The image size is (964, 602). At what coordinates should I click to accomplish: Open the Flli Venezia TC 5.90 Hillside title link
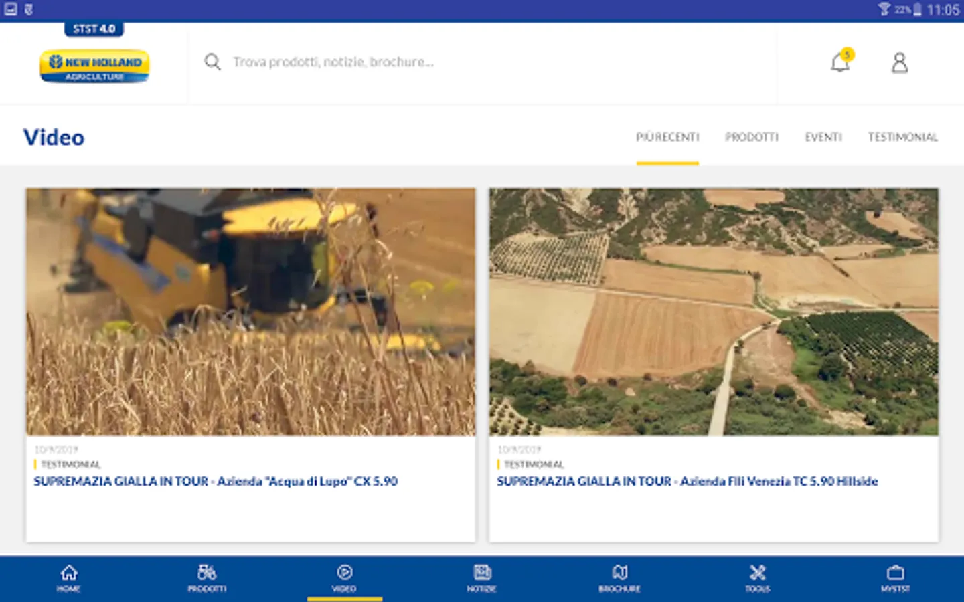(x=687, y=482)
